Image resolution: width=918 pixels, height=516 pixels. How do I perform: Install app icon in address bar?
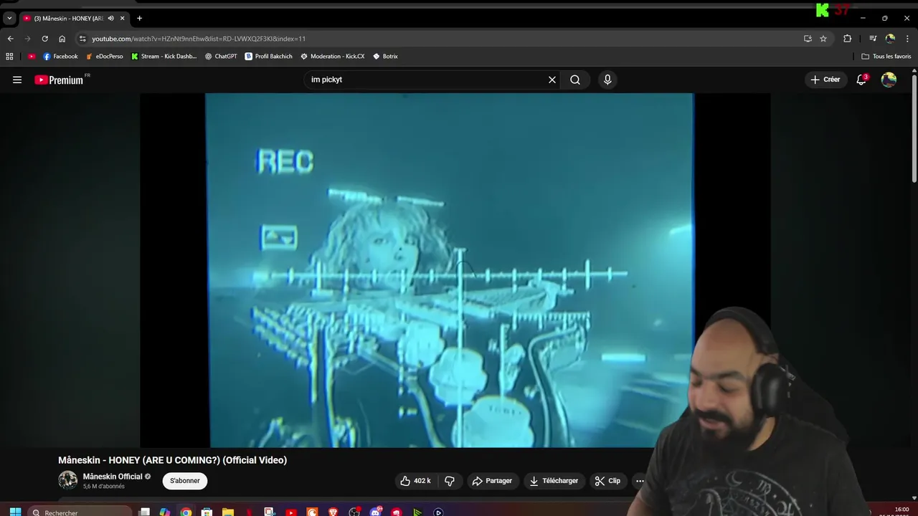coord(808,39)
